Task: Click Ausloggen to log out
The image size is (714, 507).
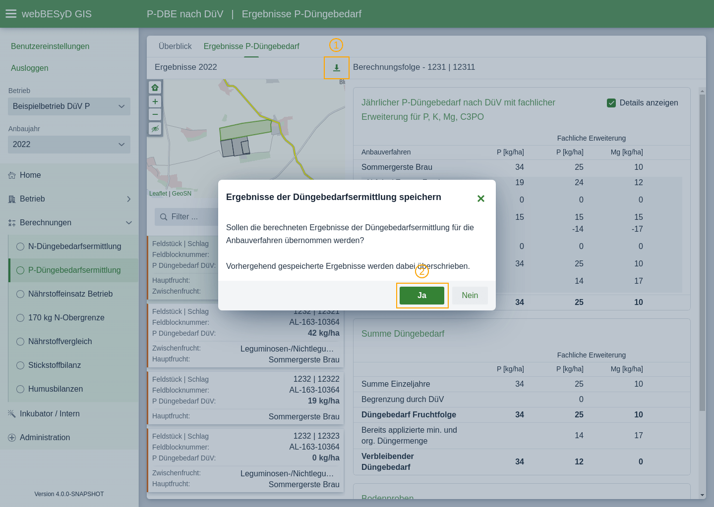Action: coord(30,68)
